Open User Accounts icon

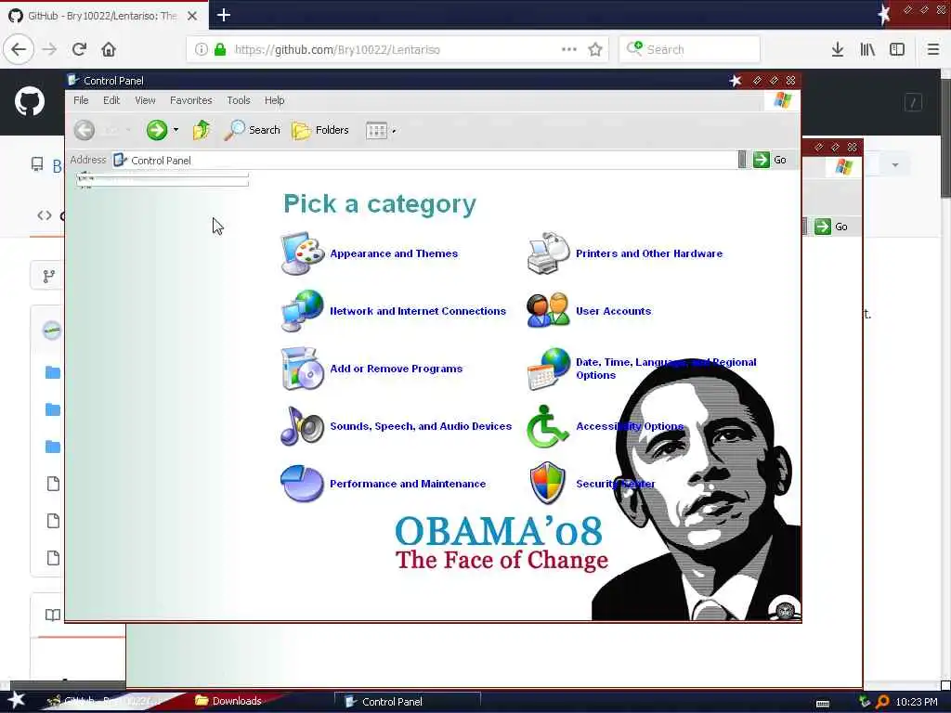[x=548, y=310]
